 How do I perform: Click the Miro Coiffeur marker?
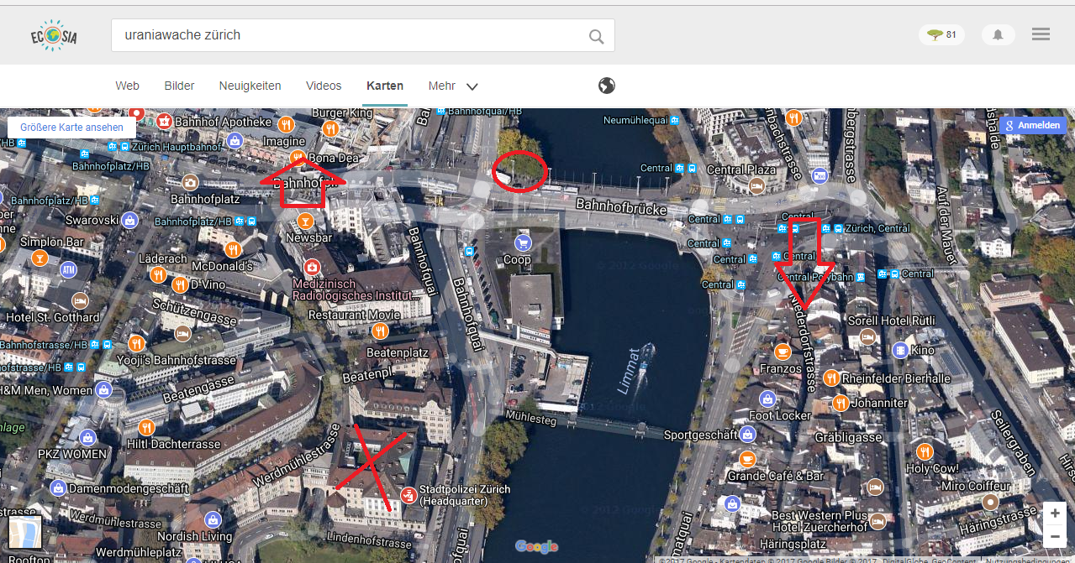(991, 502)
